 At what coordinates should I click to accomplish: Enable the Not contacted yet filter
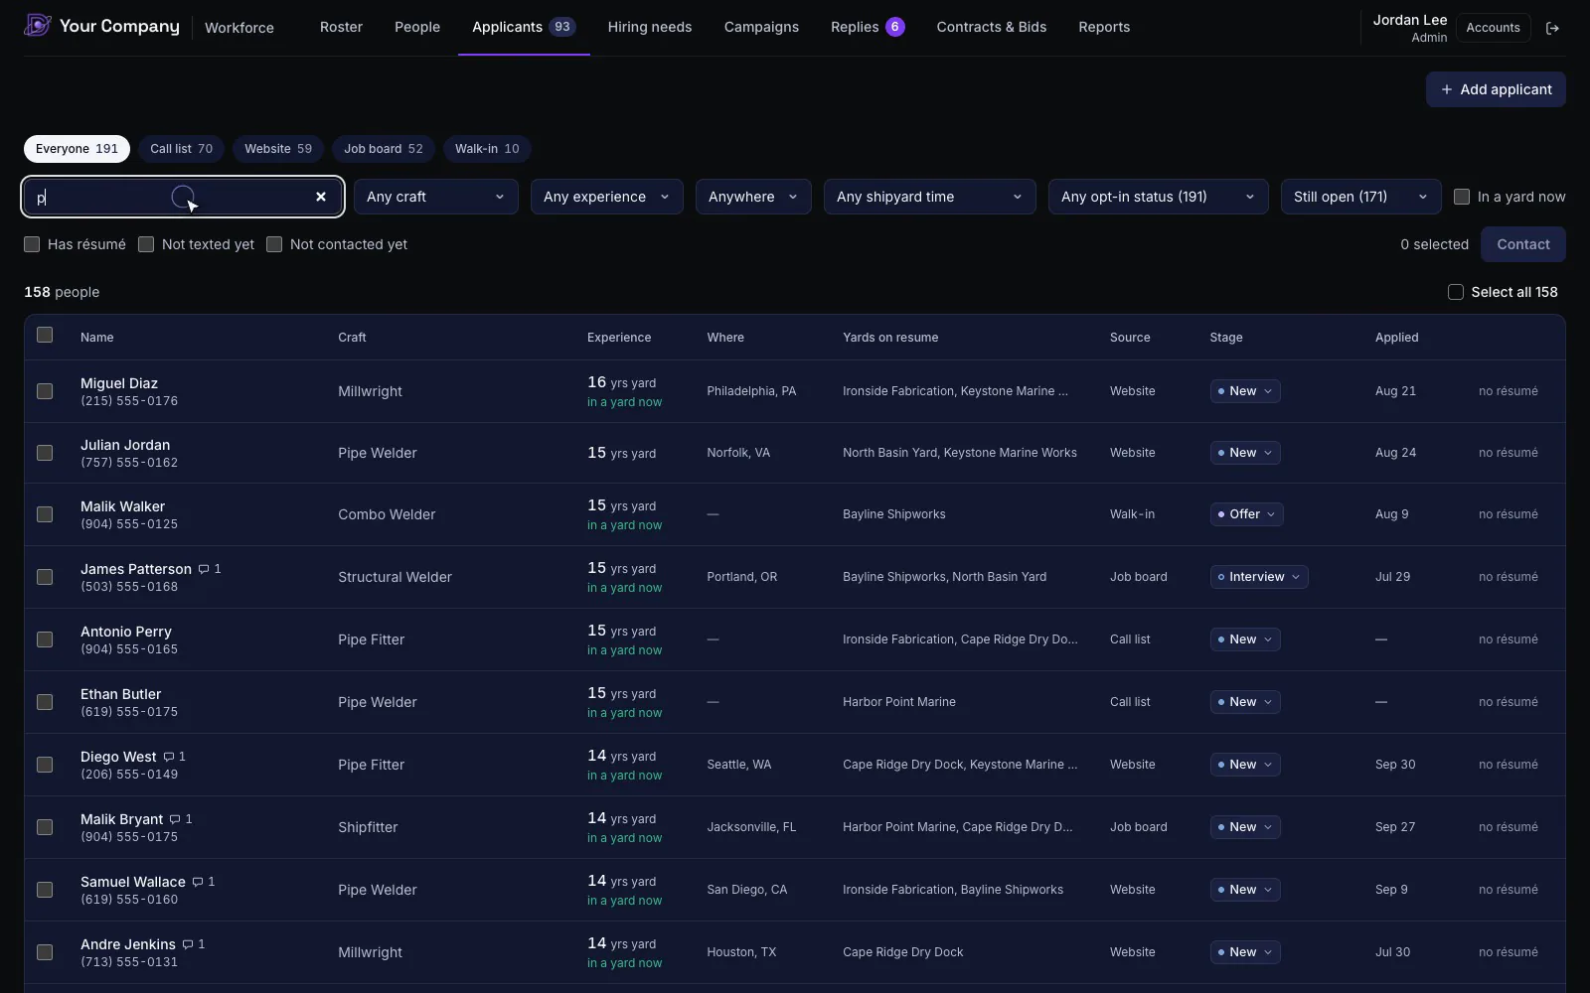click(274, 244)
